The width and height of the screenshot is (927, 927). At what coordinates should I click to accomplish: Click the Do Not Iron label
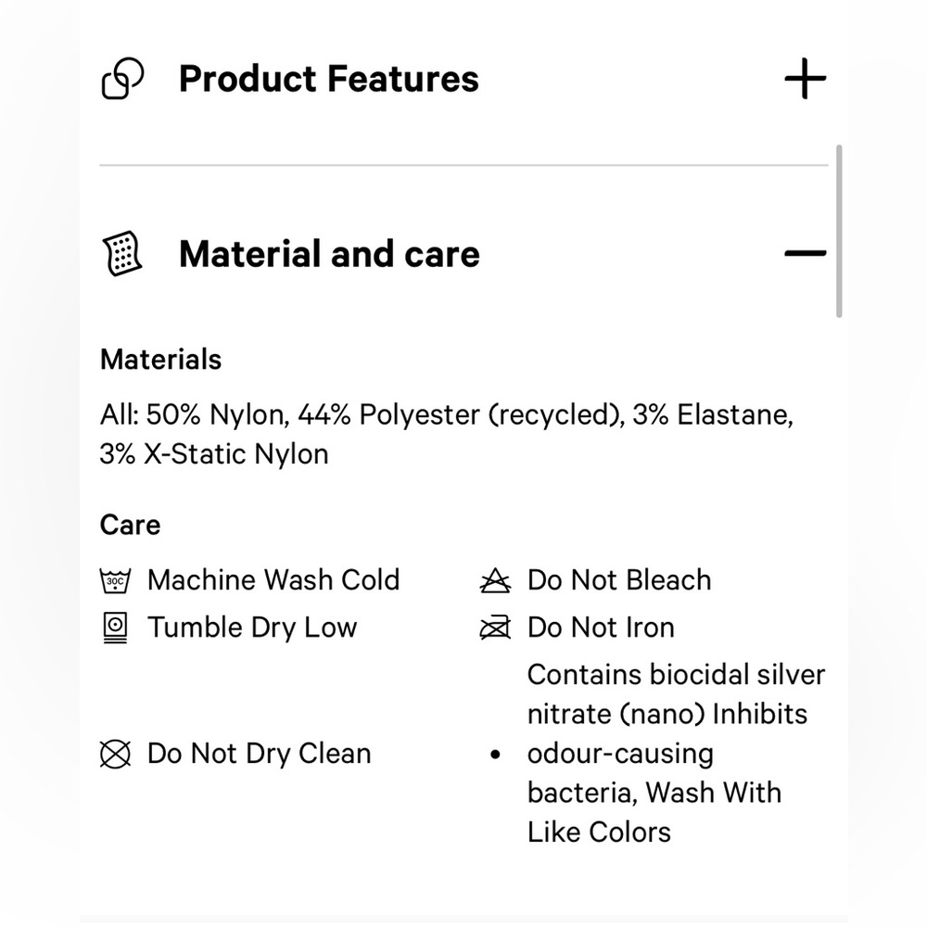[601, 628]
